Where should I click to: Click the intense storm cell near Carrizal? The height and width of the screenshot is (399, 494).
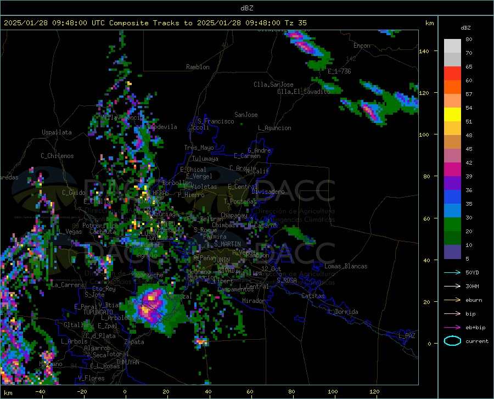pos(151,305)
